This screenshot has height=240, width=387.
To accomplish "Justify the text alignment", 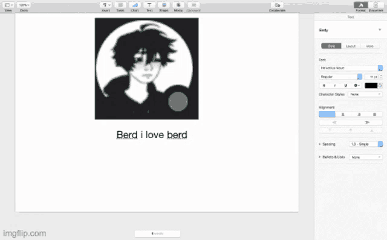I will pos(375,114).
